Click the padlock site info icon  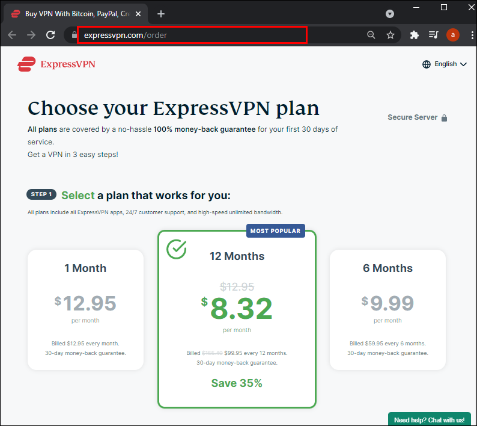tap(74, 35)
